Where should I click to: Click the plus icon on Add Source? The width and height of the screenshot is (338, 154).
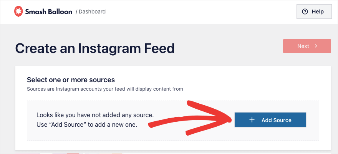point(252,120)
